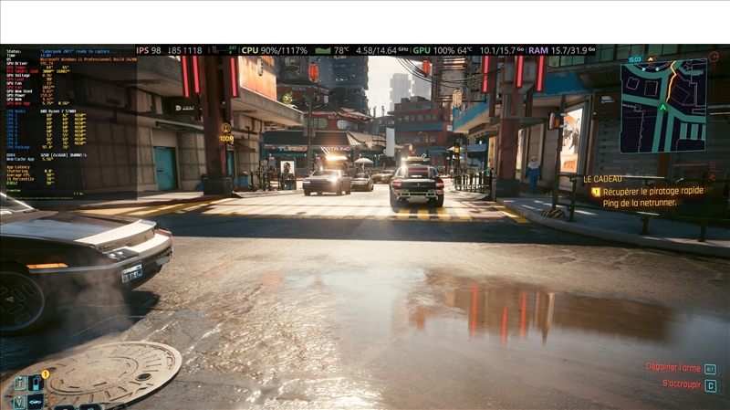Image resolution: width=730 pixels, height=410 pixels.
Task: Click the 'Récupérer le piratage rapide' objective text
Action: click(653, 191)
